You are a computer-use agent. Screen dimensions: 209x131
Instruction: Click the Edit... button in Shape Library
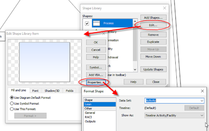click(x=153, y=25)
